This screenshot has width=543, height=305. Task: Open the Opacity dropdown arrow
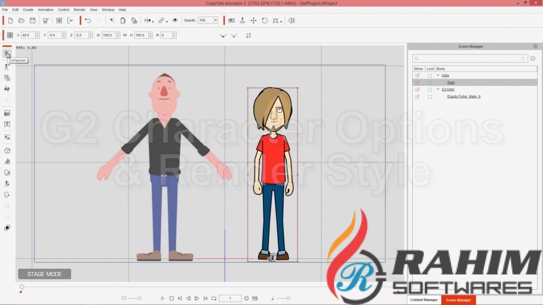tap(215, 21)
